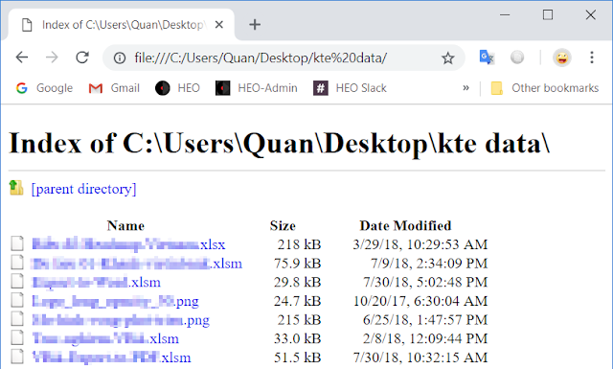
Task: Click file icon of the 215 kB row
Action: (x=17, y=318)
